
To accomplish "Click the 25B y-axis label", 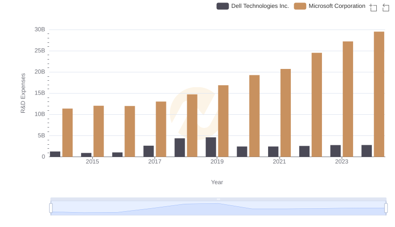I will click(x=40, y=51).
